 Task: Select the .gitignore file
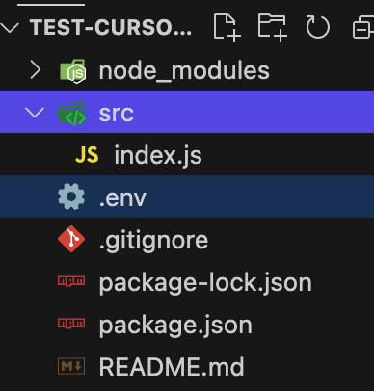[x=187, y=239]
